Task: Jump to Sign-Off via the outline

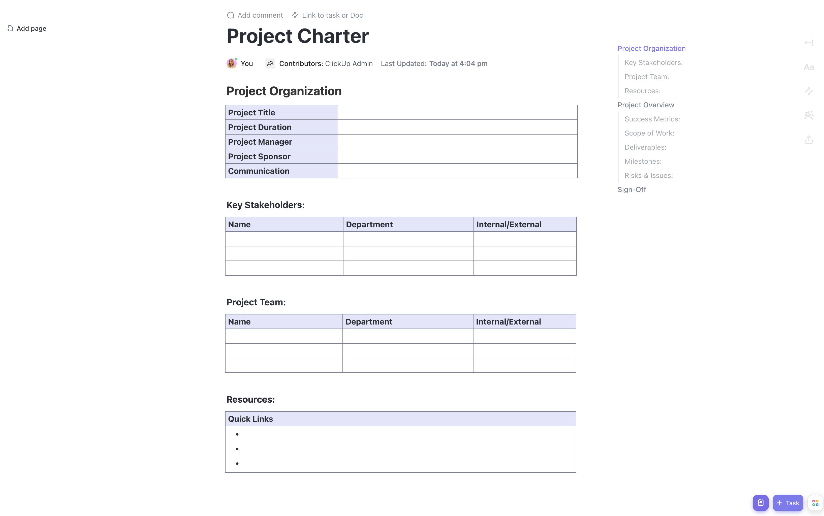Action: click(631, 189)
